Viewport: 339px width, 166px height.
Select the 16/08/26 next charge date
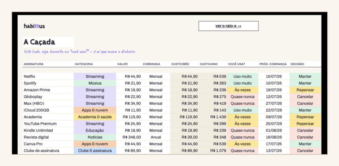click(274, 137)
